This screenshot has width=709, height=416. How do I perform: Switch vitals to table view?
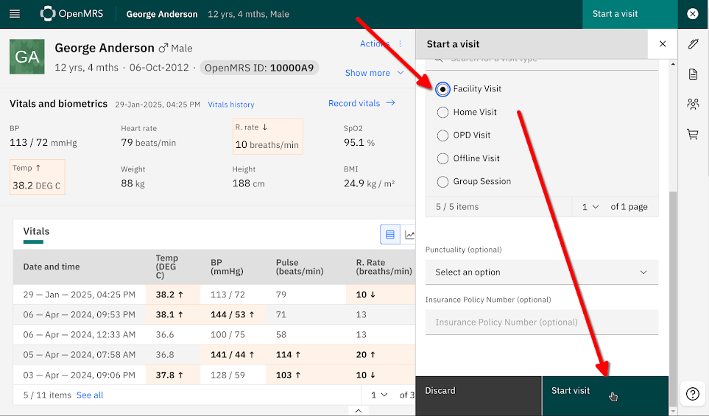[390, 235]
